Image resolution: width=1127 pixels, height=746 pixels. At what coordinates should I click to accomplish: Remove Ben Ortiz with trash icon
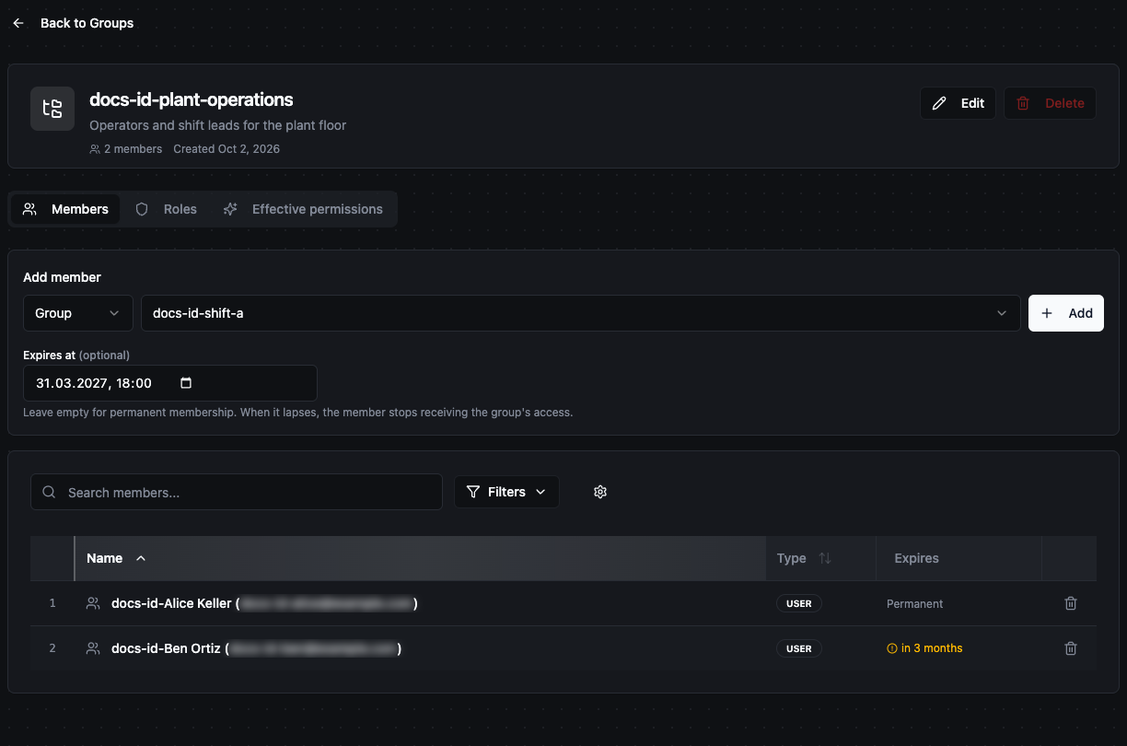(x=1071, y=648)
